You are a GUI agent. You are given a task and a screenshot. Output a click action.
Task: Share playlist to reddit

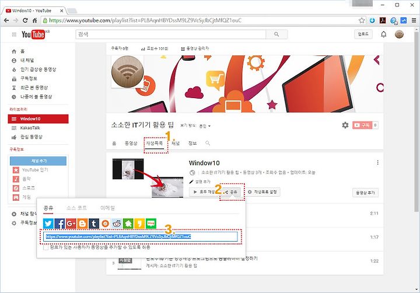117,224
